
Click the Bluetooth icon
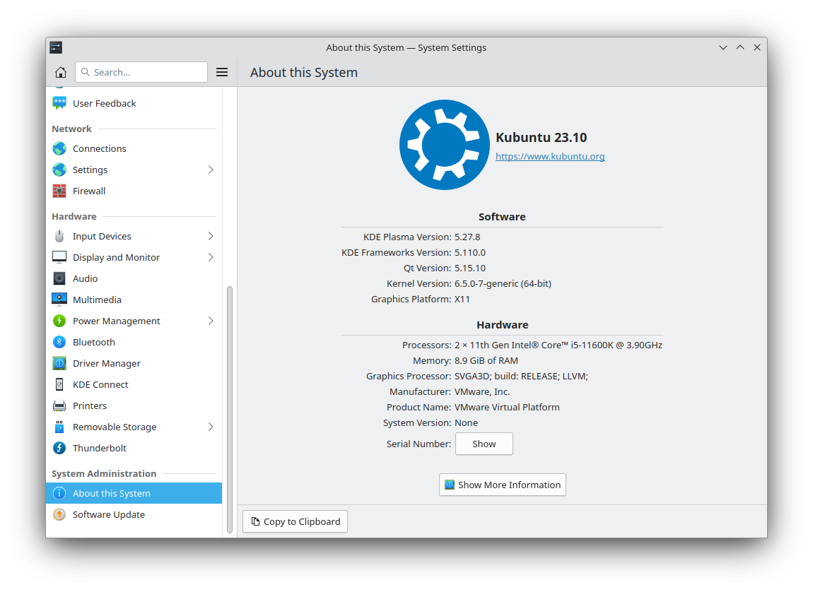59,342
